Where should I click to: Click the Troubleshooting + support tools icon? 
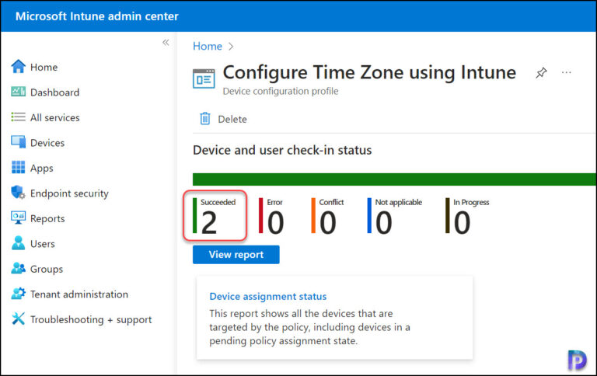tap(18, 319)
